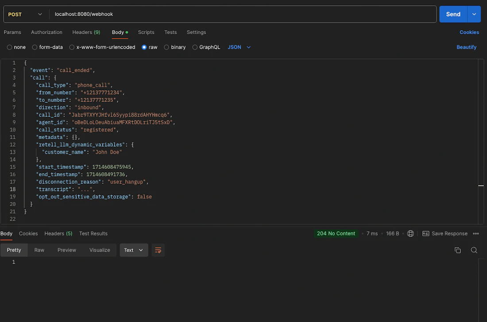The height and width of the screenshot is (322, 487).
Task: Open the Headers (9) request tab
Action: [x=86, y=32]
